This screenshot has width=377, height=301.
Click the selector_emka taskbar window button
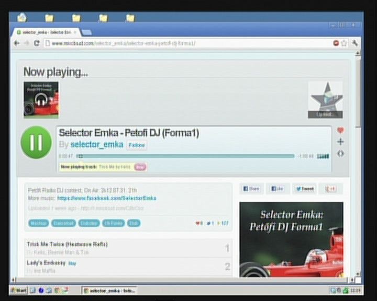109,291
